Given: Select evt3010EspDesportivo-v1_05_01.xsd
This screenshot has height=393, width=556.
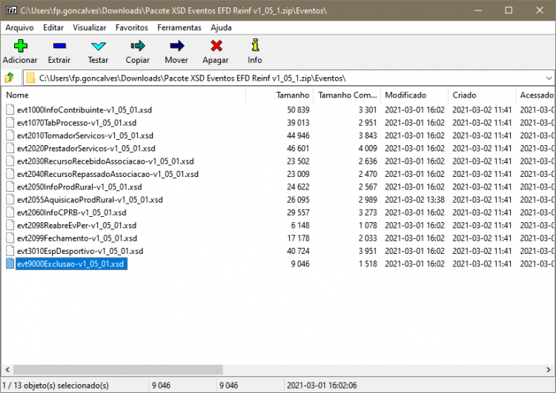Looking at the screenshot, I should [x=80, y=251].
